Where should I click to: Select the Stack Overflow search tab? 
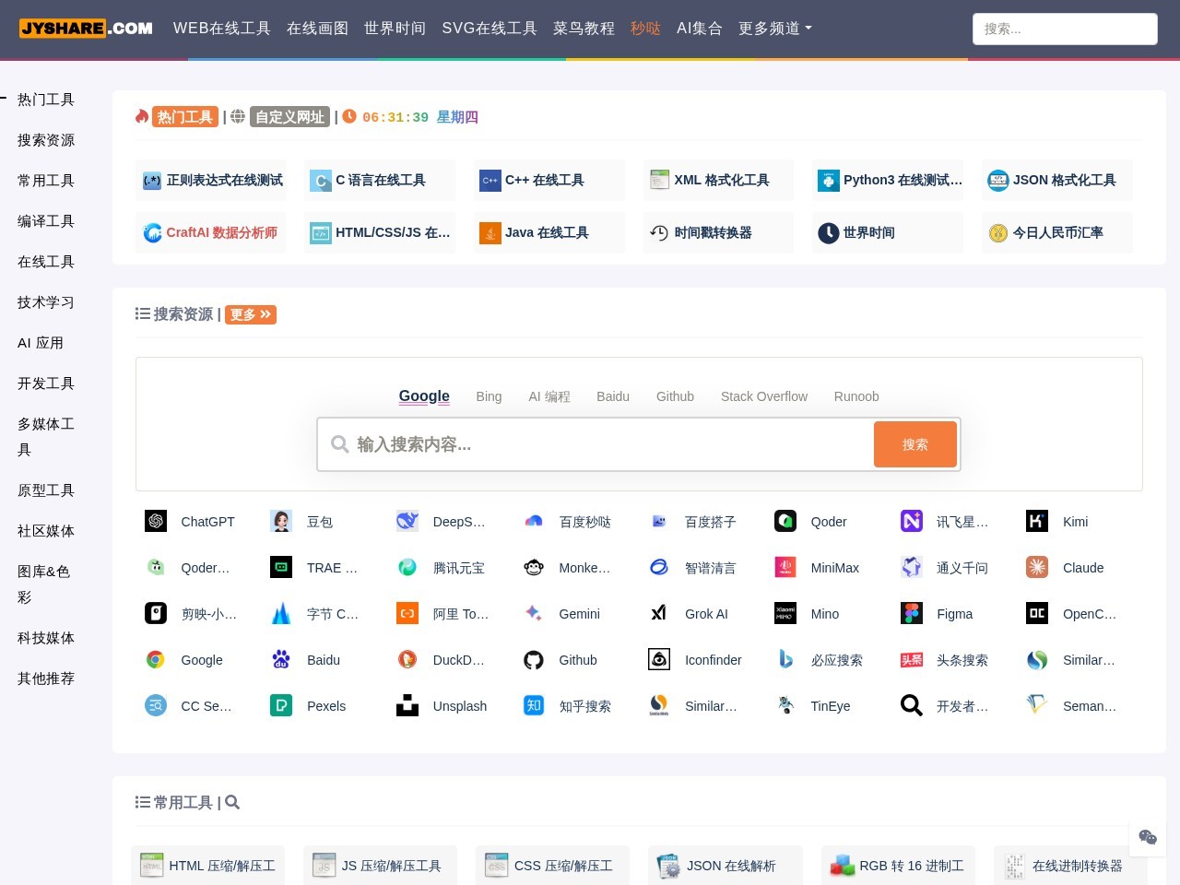pyautogui.click(x=764, y=396)
